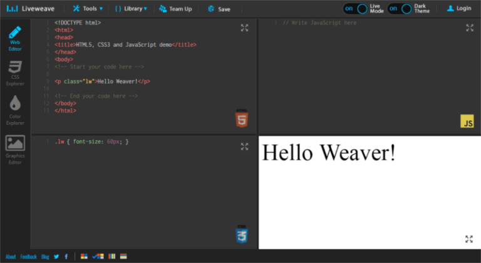Open the About link in footer

click(x=11, y=257)
